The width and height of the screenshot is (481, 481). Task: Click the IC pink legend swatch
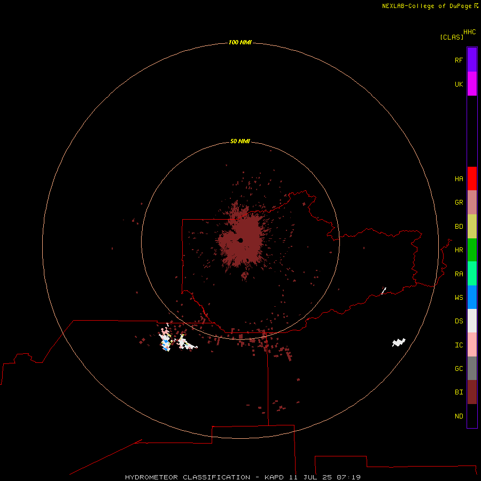pyautogui.click(x=472, y=345)
